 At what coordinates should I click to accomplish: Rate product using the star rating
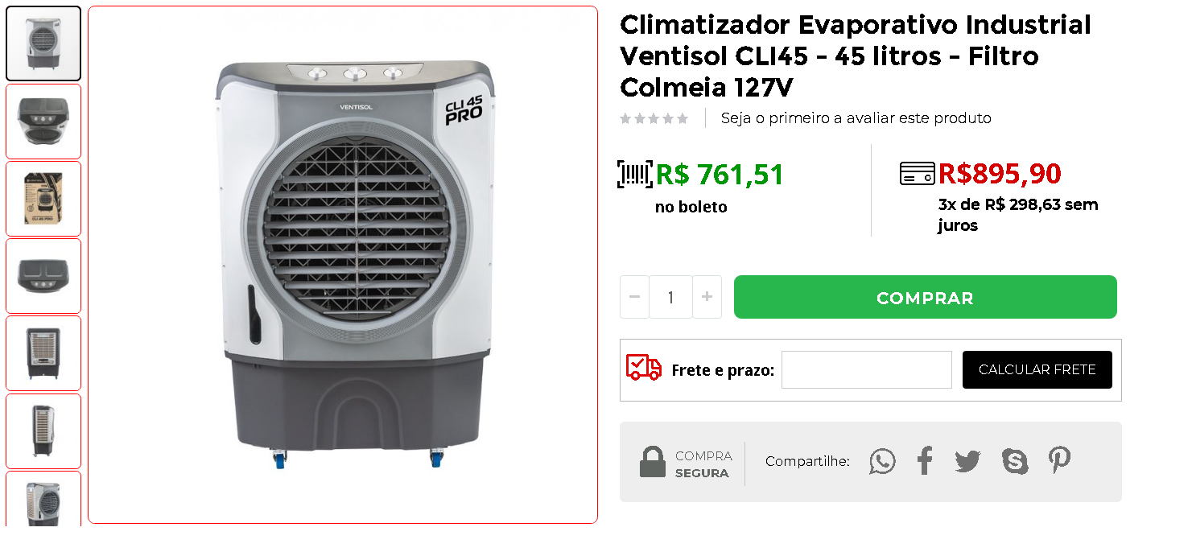(654, 118)
